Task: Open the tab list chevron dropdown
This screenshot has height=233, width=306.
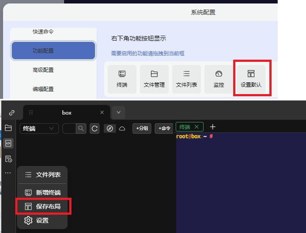Action: tap(119, 112)
